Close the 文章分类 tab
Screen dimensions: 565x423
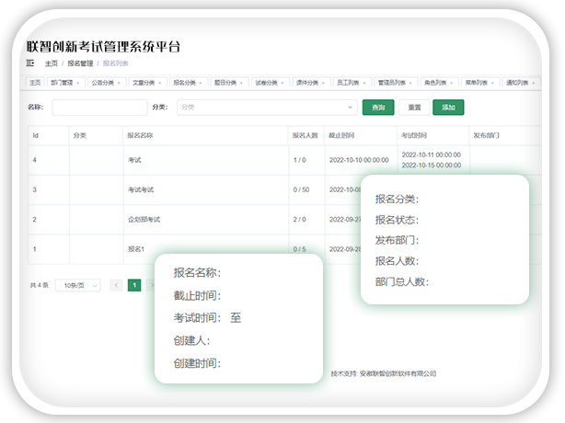[x=160, y=83]
